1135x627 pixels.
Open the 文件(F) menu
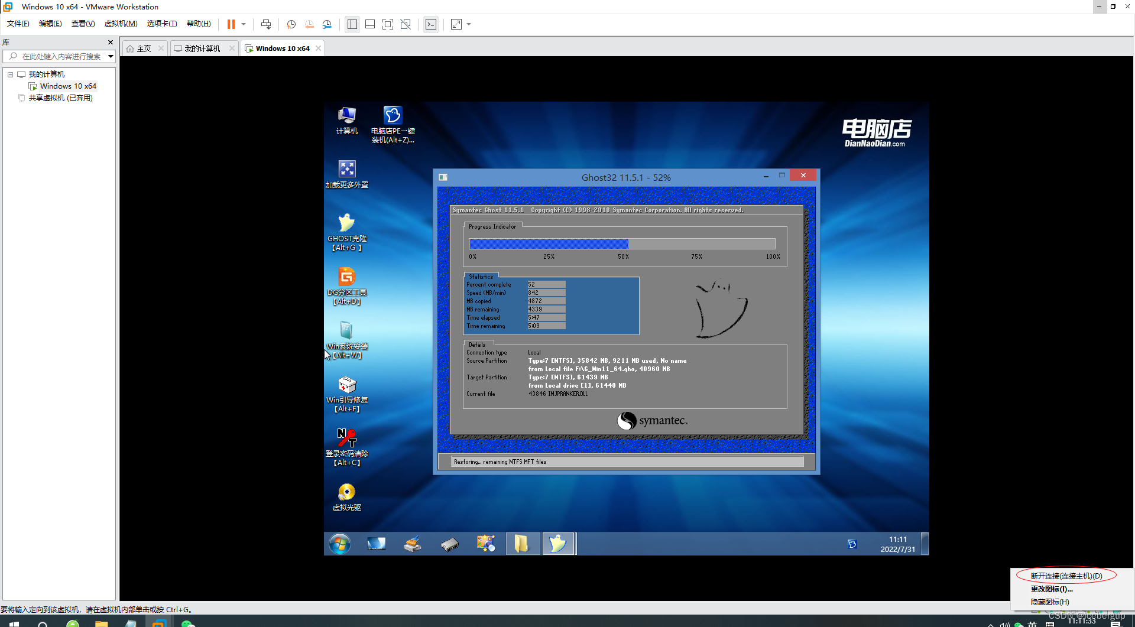(x=18, y=24)
